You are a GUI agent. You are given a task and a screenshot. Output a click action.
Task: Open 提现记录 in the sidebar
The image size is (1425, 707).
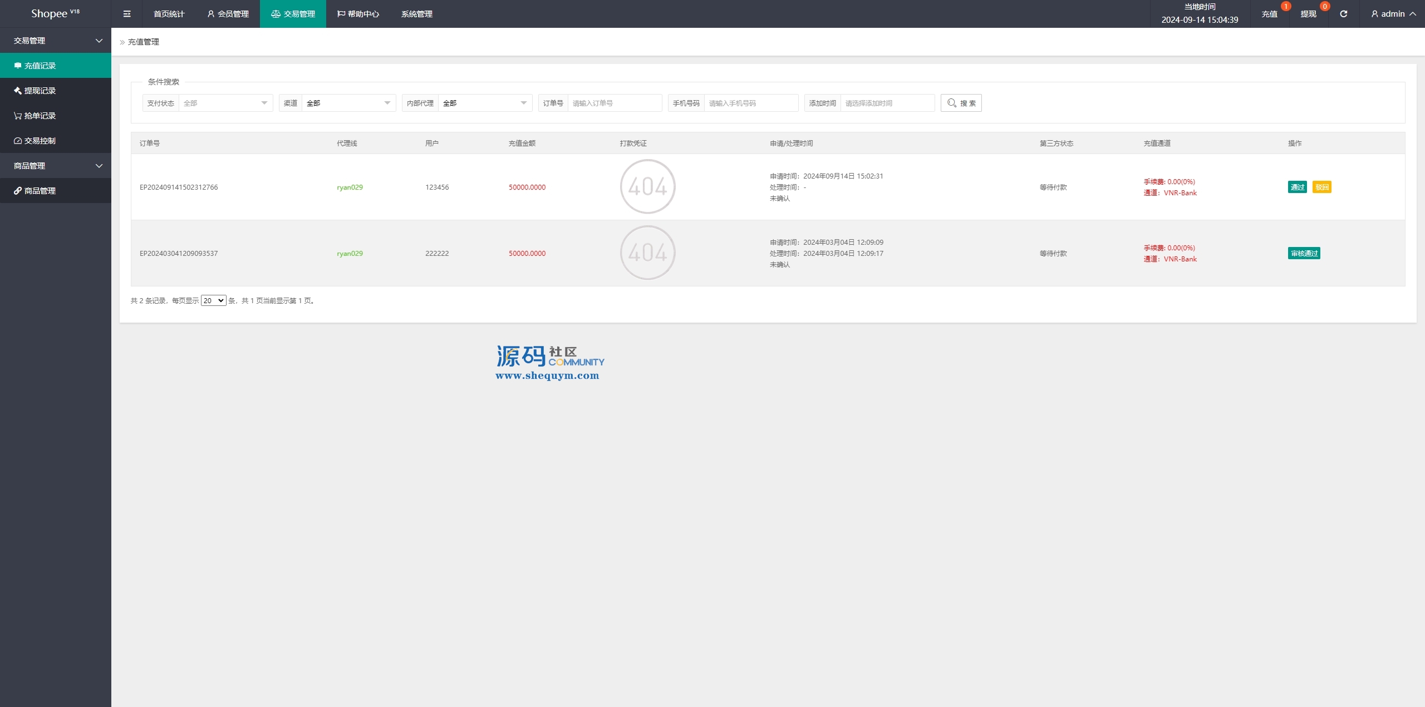[40, 91]
